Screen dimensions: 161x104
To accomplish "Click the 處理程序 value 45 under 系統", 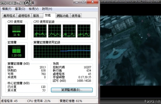I will pyautogui.click(x=90, y=74).
